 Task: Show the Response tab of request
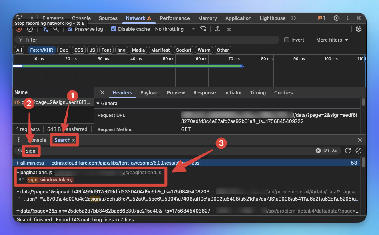(x=205, y=93)
